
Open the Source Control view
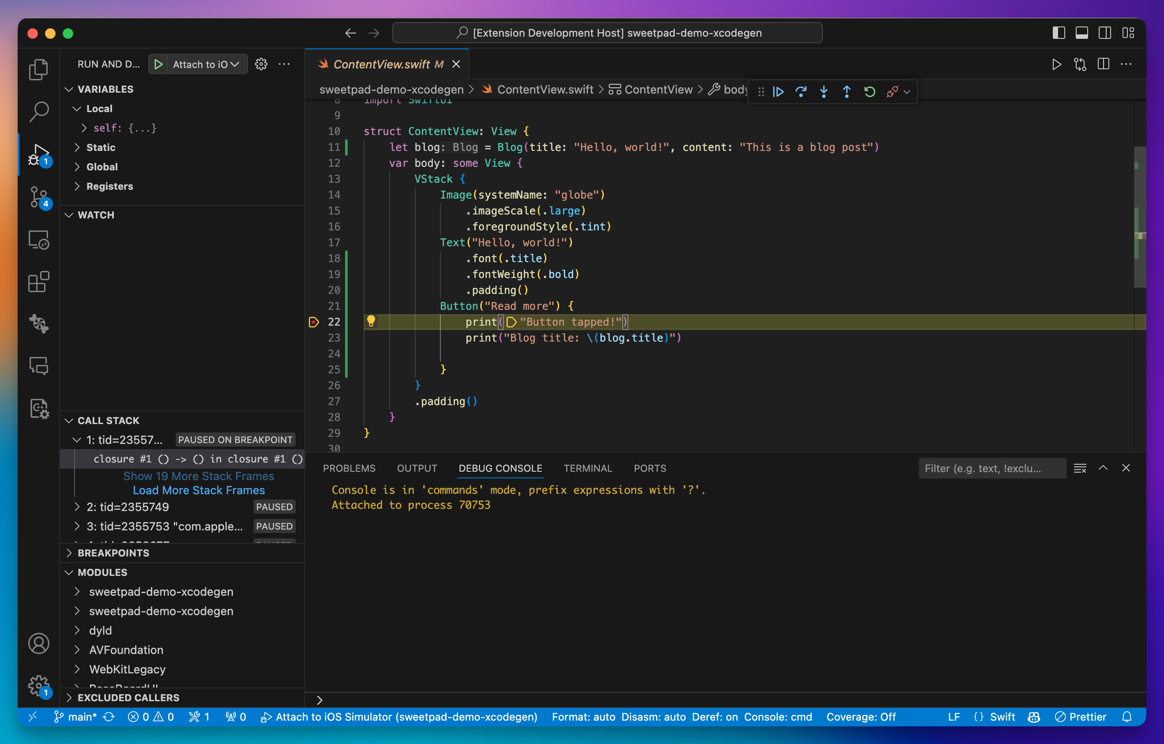coord(39,197)
